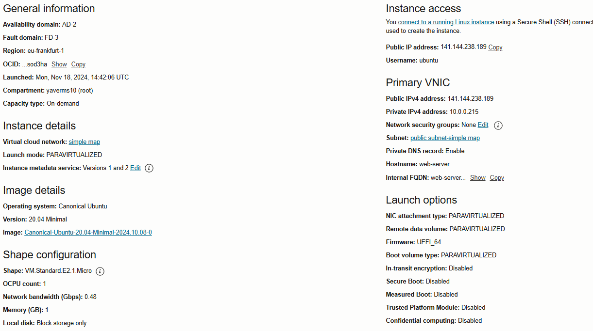This screenshot has width=593, height=331.
Task: Copy the public IP address
Action: 495,47
